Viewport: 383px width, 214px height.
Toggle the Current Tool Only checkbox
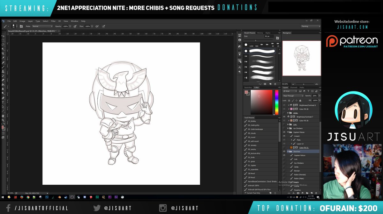click(245, 193)
